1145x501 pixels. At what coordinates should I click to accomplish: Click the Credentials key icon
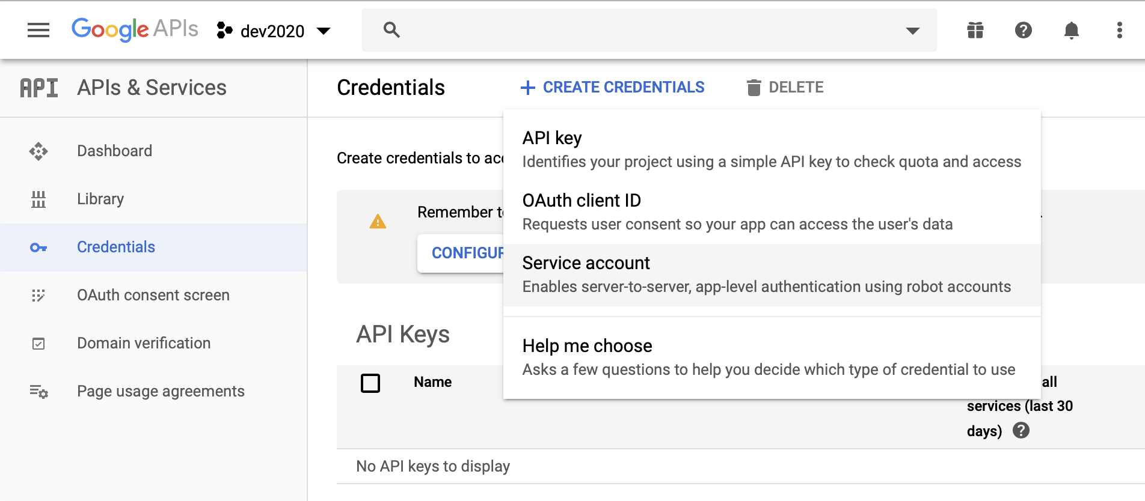point(38,247)
